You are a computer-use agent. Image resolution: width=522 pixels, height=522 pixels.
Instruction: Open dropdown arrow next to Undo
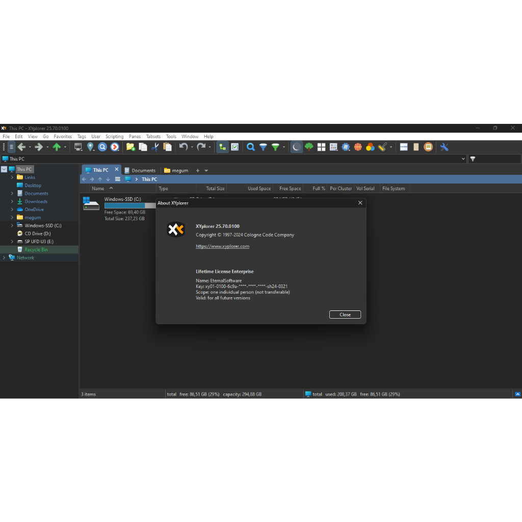tap(192, 147)
